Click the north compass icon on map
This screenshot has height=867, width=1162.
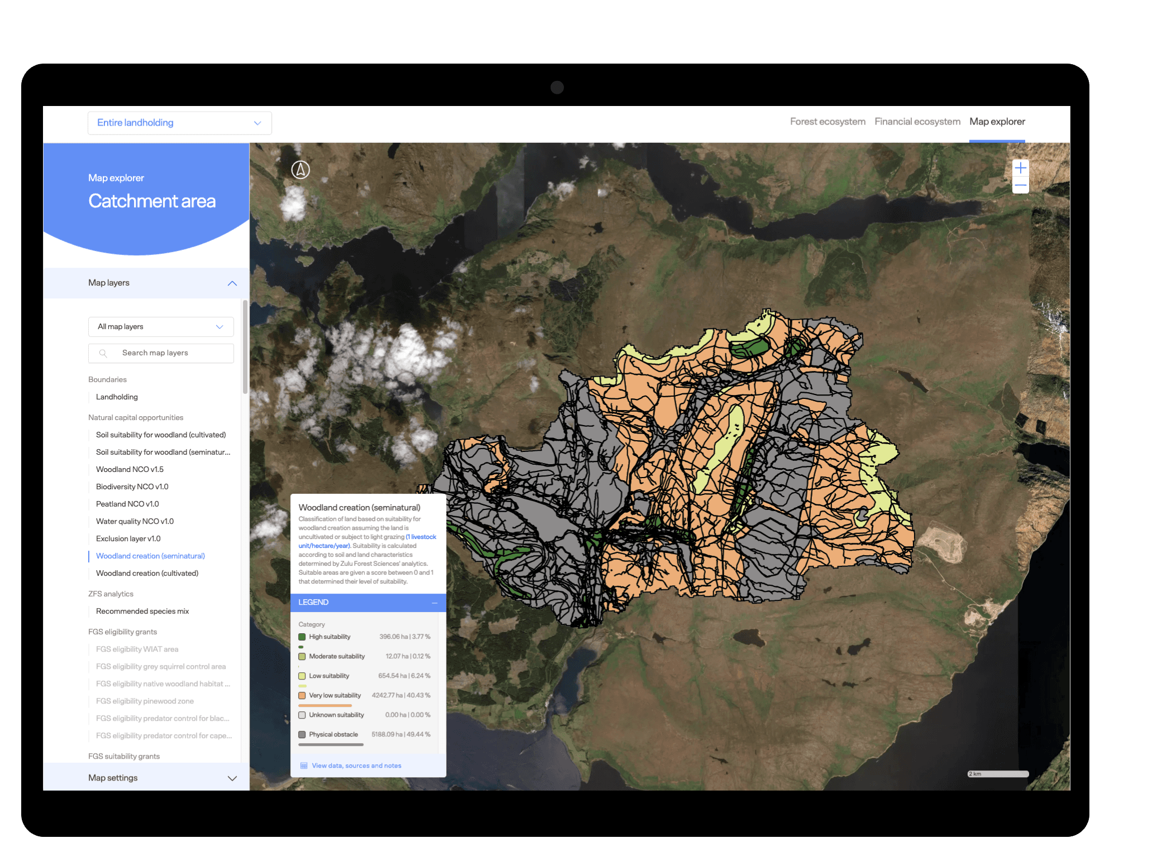pyautogui.click(x=300, y=170)
